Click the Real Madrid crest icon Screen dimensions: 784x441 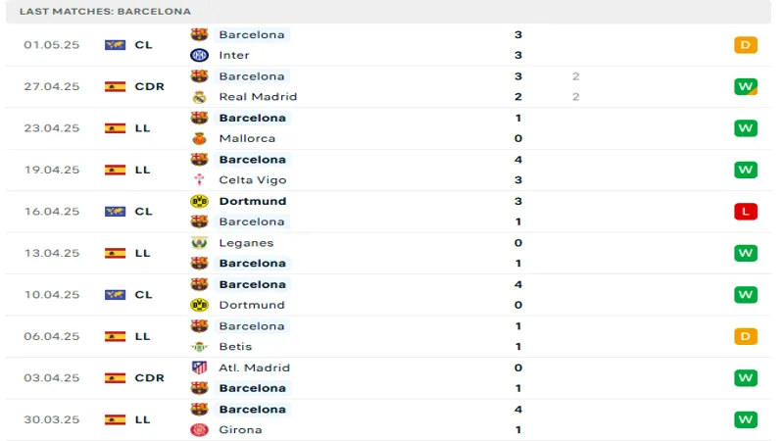point(200,97)
